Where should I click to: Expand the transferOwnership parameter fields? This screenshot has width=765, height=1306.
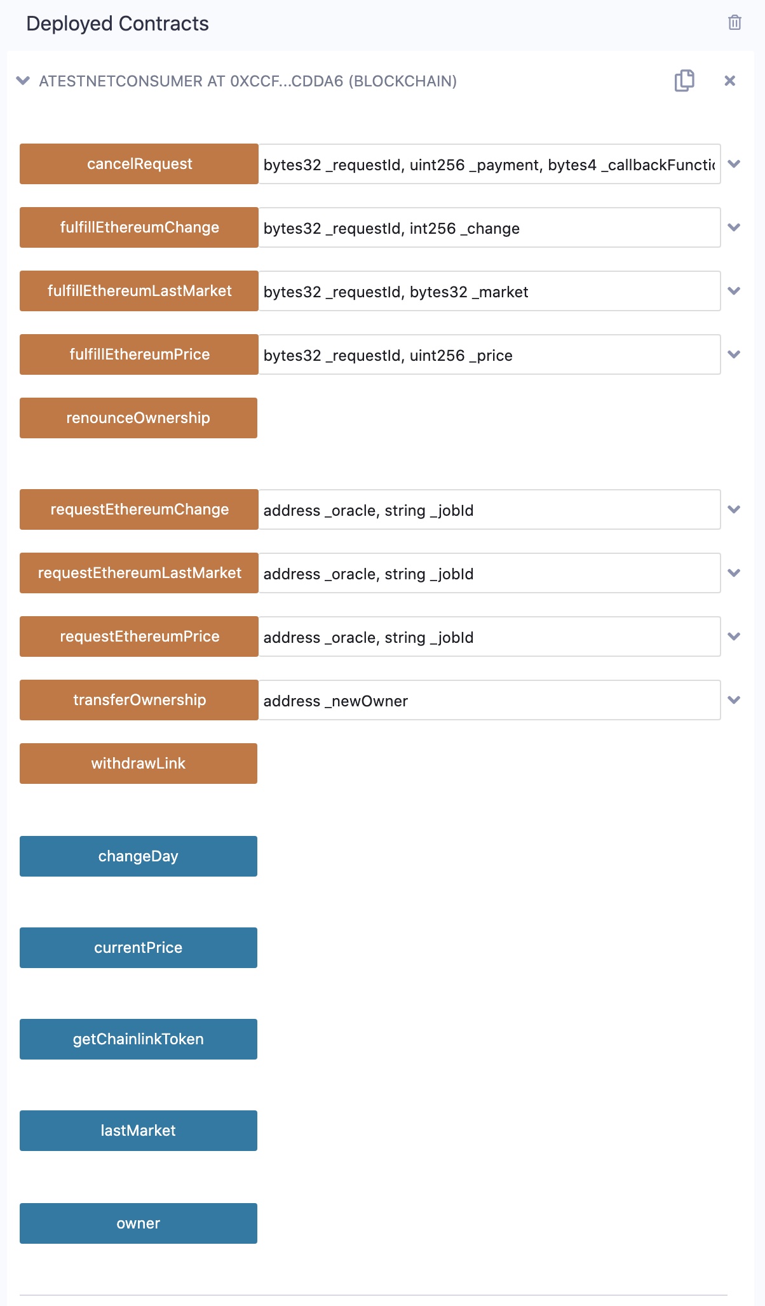[734, 700]
